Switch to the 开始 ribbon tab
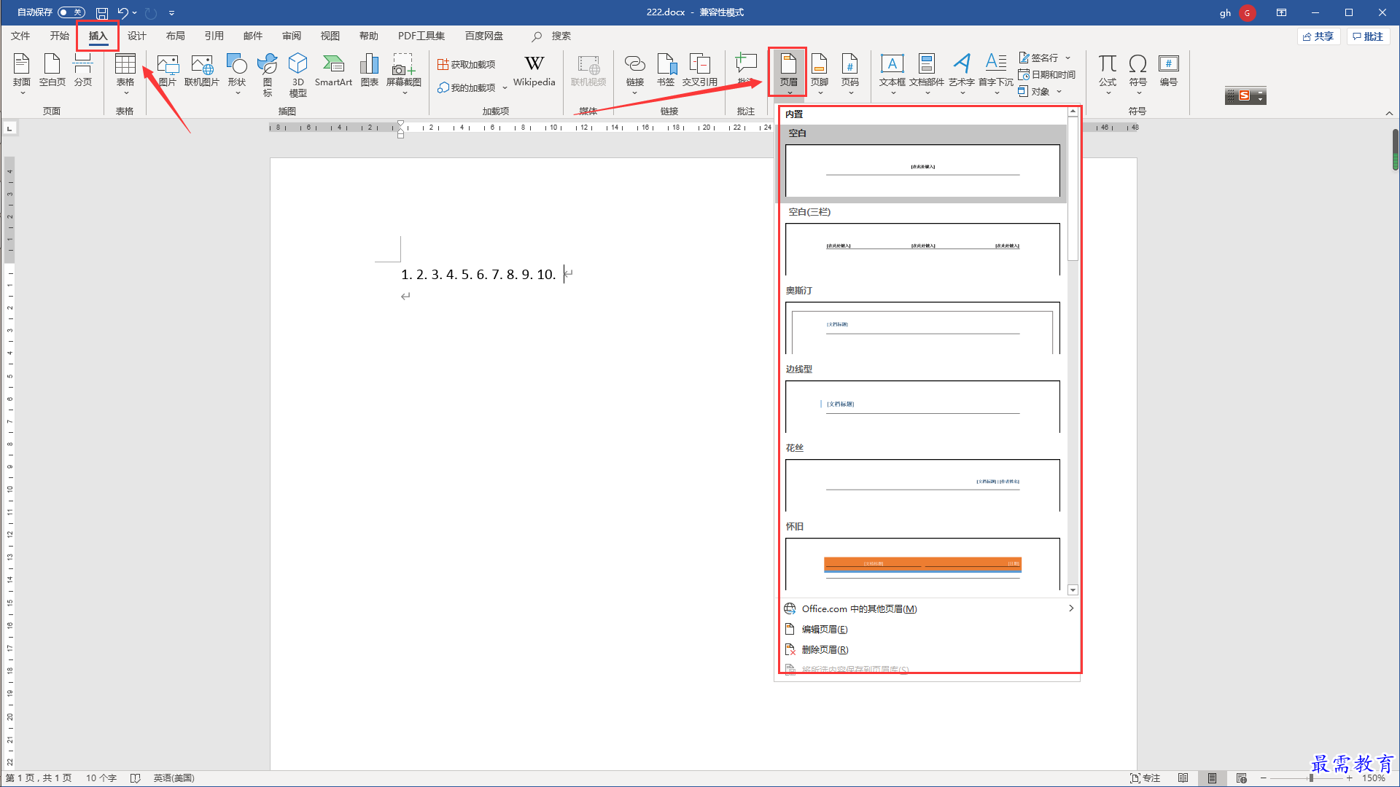1400x787 pixels. tap(59, 36)
